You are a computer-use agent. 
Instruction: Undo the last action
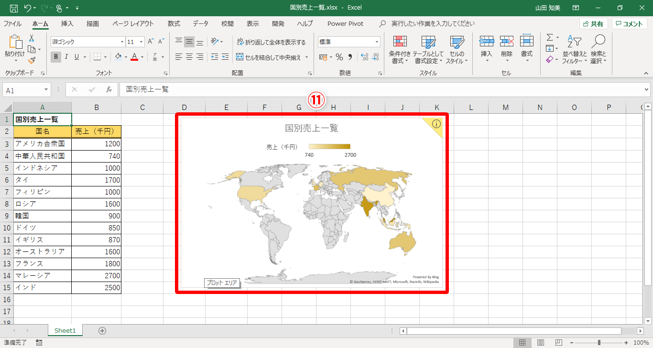tap(28, 8)
